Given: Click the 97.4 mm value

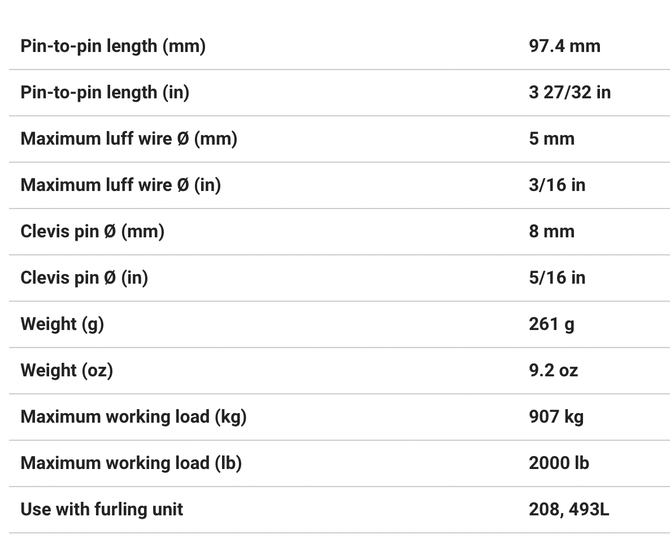Looking at the screenshot, I should coord(564,46).
